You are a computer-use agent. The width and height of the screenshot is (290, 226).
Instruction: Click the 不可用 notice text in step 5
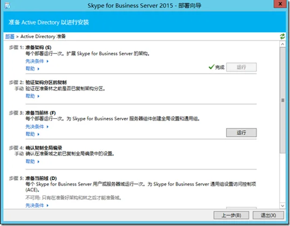(x=73, y=198)
